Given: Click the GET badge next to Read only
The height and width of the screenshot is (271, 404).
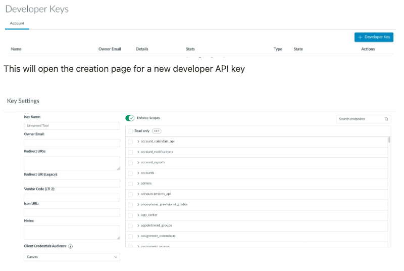Looking at the screenshot, I should click(x=157, y=131).
